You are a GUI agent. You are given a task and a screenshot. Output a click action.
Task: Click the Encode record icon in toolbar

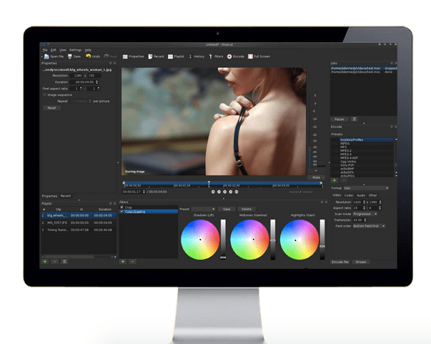click(x=229, y=56)
